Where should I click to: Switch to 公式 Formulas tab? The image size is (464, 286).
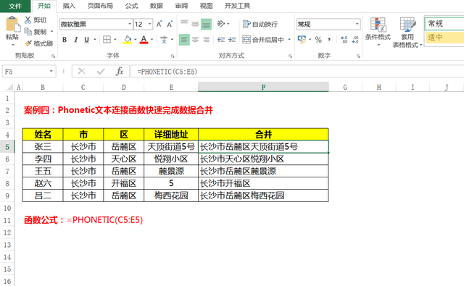(131, 6)
